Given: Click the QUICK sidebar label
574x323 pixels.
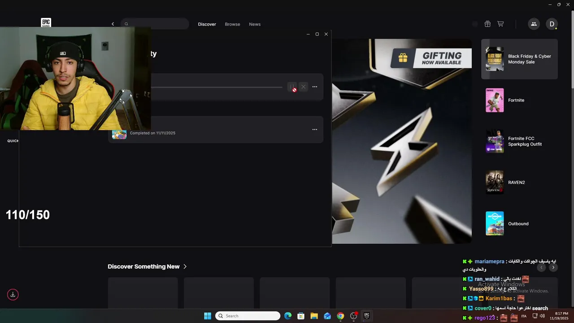Looking at the screenshot, I should click(13, 141).
